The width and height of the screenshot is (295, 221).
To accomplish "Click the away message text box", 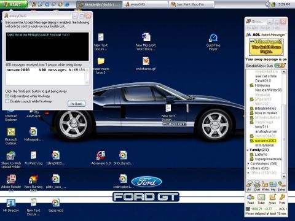I will [x=47, y=47].
